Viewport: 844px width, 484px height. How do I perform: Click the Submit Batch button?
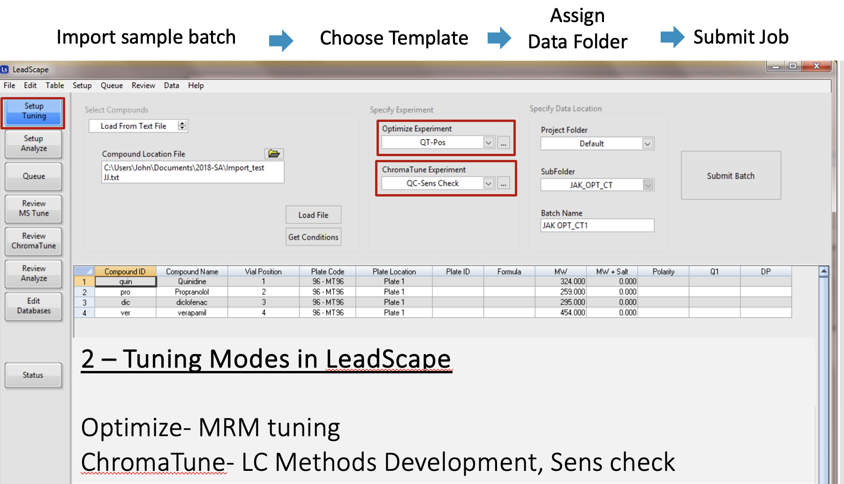coord(731,176)
